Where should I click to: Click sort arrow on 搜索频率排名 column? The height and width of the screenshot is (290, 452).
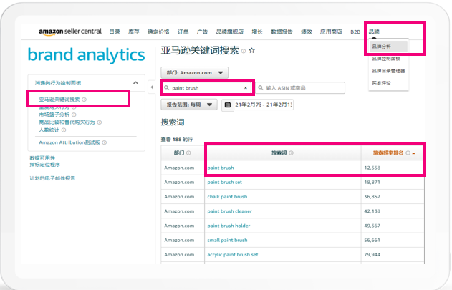(413, 153)
